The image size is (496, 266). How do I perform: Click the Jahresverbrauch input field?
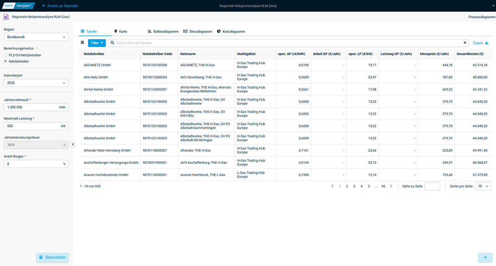30,107
